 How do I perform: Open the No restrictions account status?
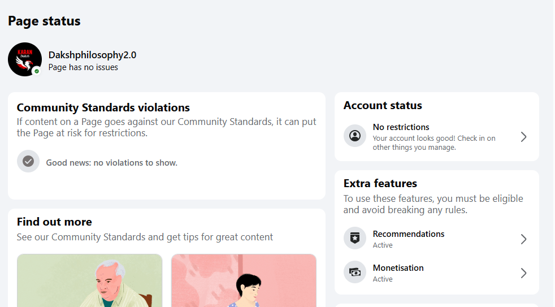point(401,127)
